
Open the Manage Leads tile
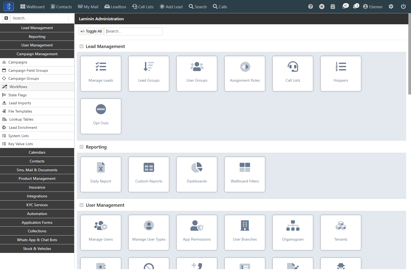[101, 74]
